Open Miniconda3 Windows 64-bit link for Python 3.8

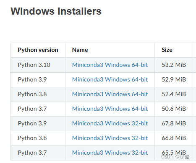click(110, 94)
